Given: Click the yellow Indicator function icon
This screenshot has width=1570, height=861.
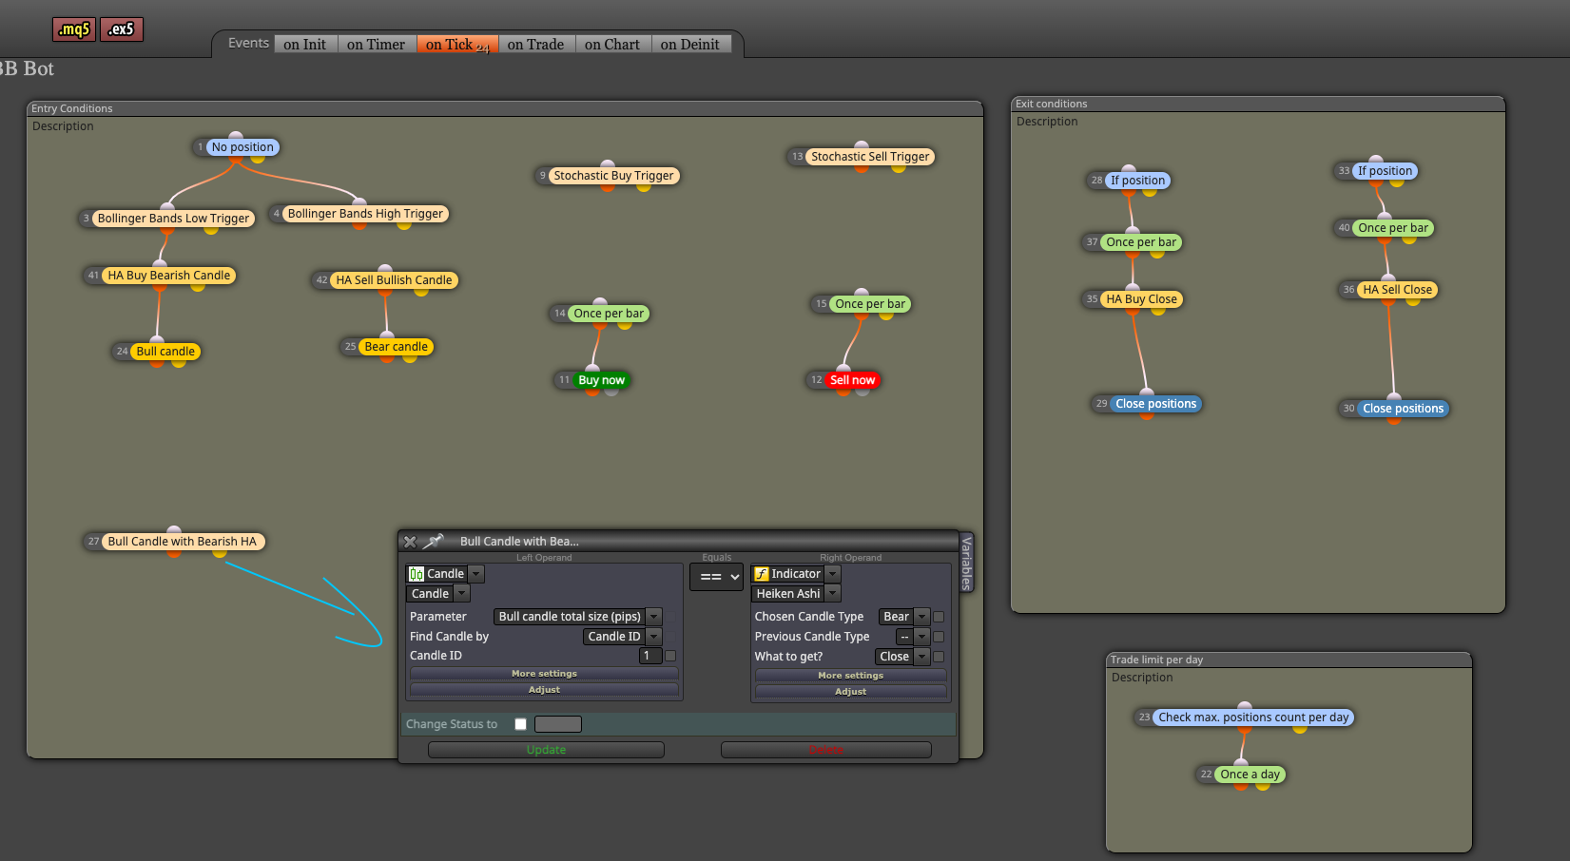Looking at the screenshot, I should coord(761,574).
